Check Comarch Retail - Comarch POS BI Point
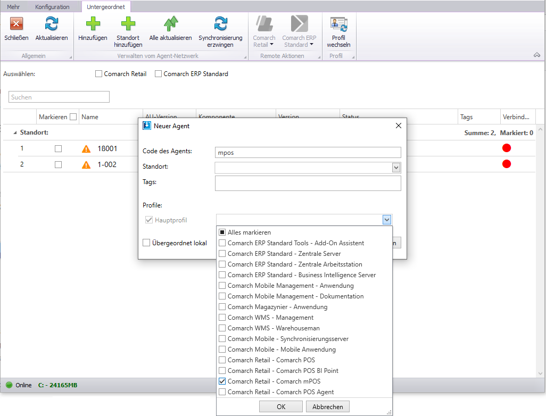The image size is (546, 416). tap(222, 371)
